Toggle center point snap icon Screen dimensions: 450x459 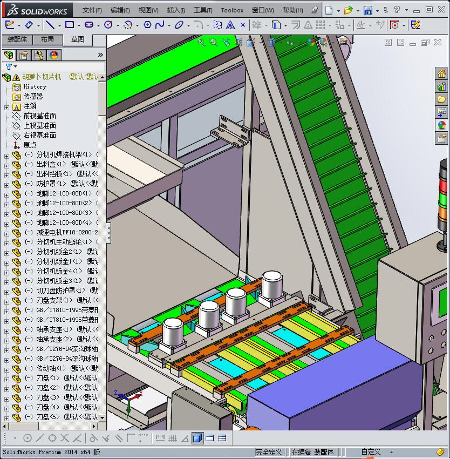coord(28,438)
